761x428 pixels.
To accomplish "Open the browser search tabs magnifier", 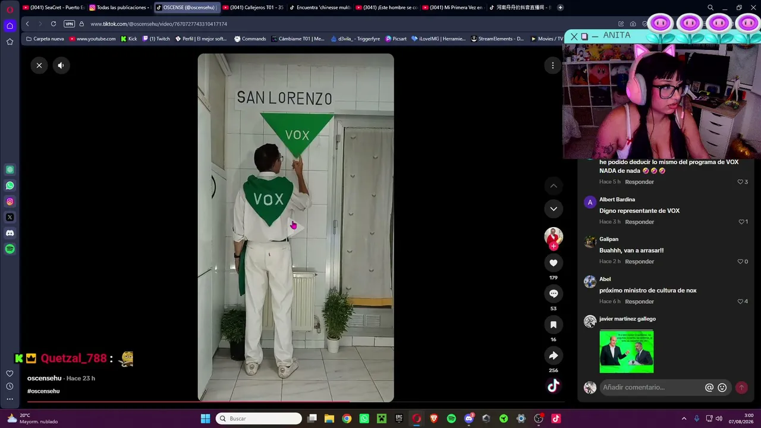I will click(710, 8).
